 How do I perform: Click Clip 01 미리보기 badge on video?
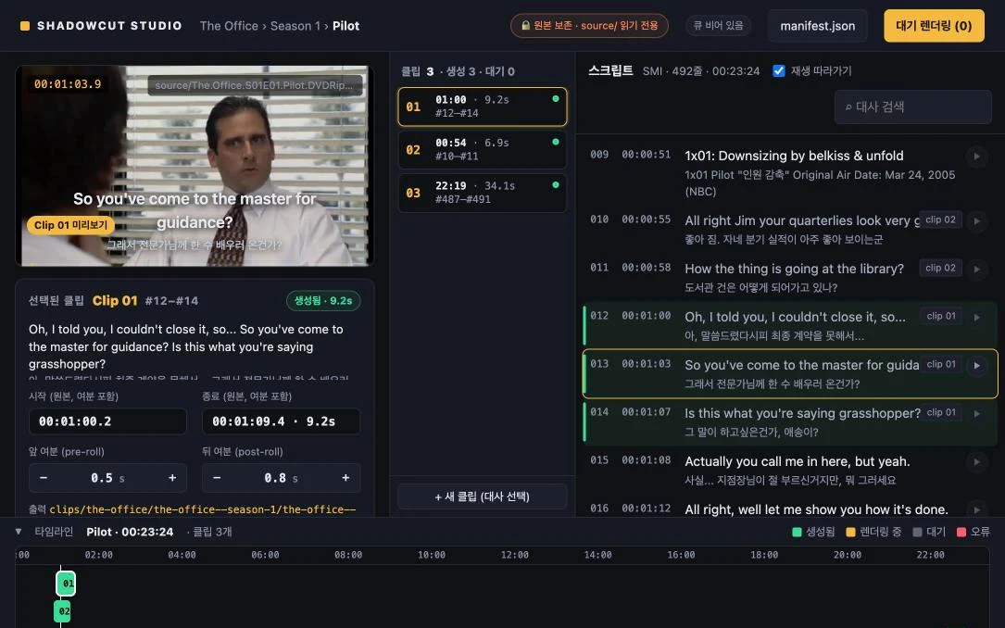click(70, 225)
